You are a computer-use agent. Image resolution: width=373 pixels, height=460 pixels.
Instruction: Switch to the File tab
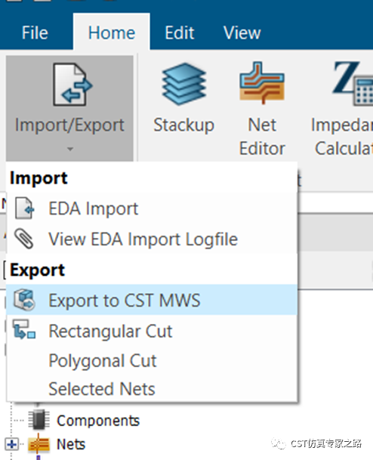(x=35, y=32)
